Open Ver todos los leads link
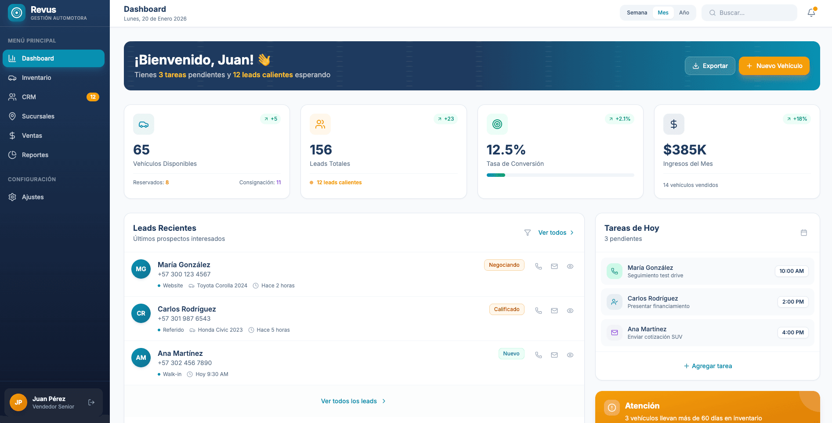832x423 pixels. 353,401
